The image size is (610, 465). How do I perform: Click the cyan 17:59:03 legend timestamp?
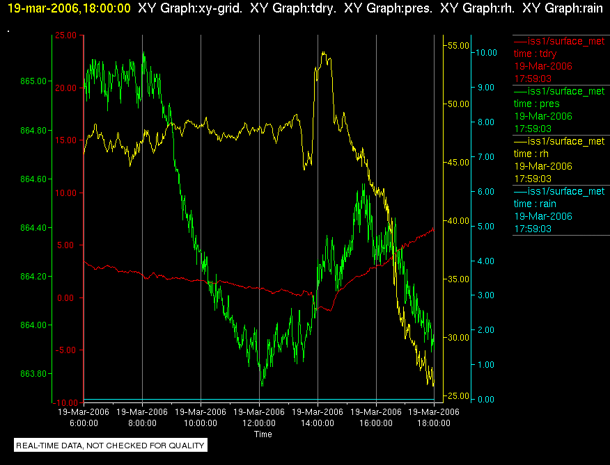533,229
